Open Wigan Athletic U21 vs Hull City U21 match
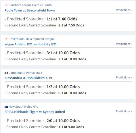 [30, 44]
